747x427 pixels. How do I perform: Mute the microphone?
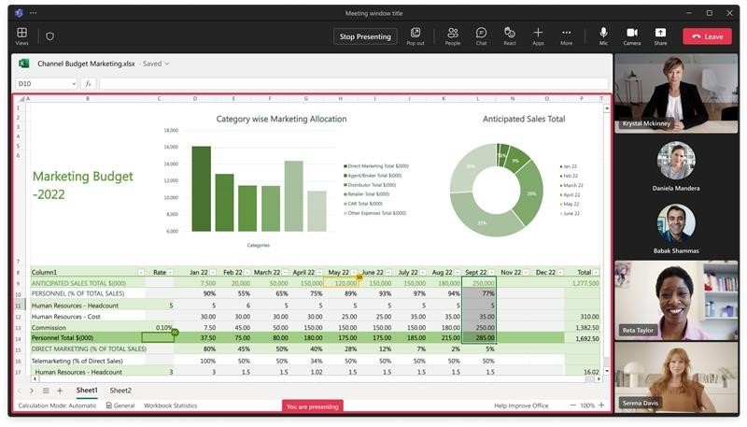click(603, 36)
